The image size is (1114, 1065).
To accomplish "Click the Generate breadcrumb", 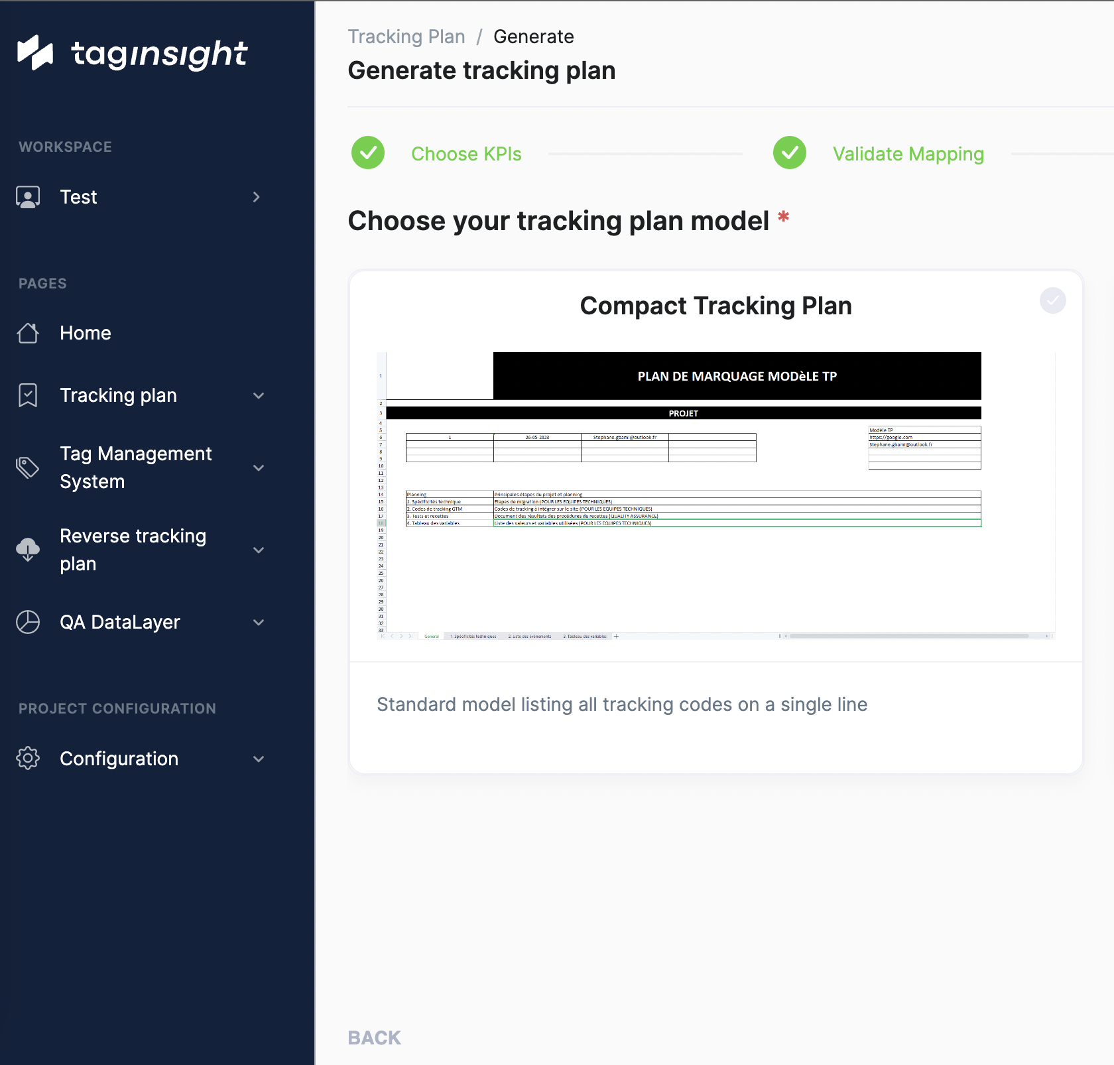I will point(534,36).
